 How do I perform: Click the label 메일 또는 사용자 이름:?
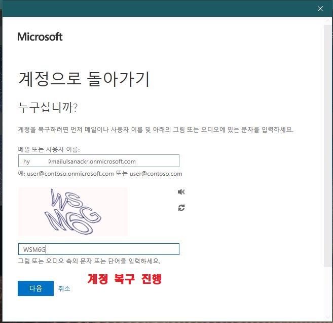49,149
